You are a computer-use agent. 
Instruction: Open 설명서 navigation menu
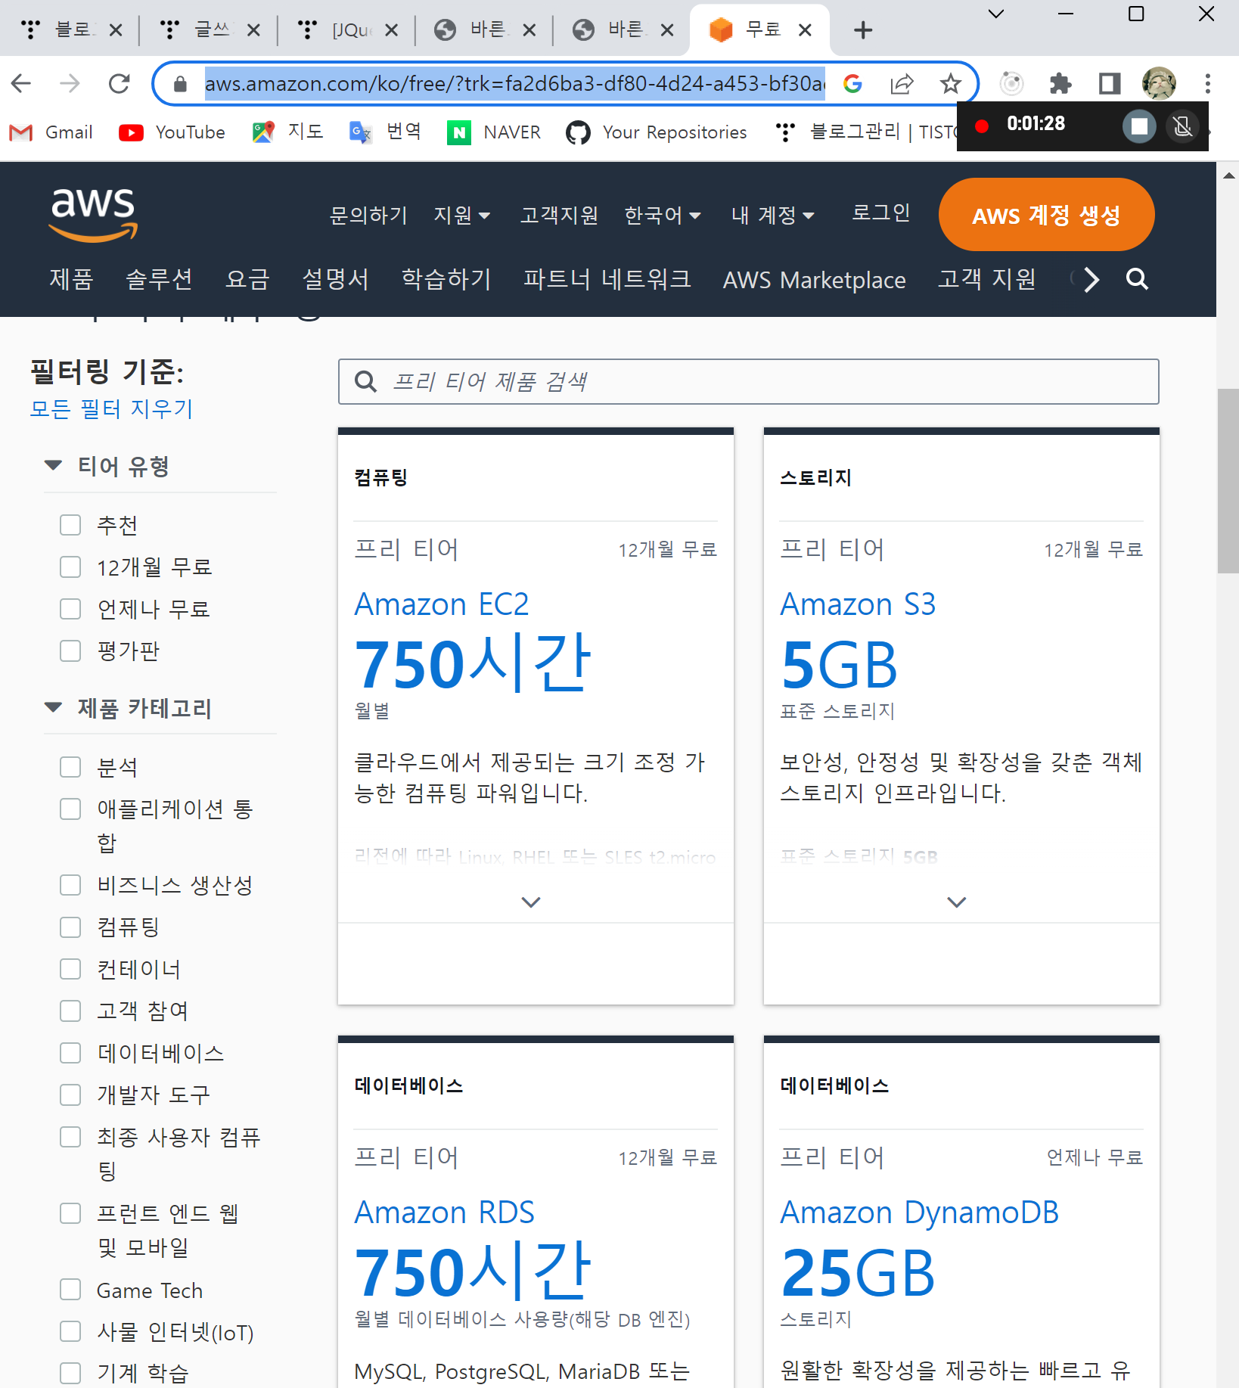tap(335, 279)
